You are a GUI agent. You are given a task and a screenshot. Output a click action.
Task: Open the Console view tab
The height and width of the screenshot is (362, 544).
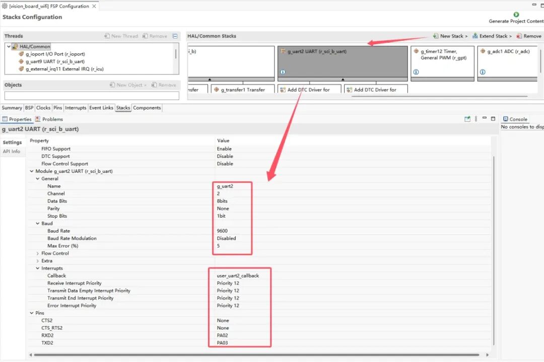pyautogui.click(x=515, y=119)
